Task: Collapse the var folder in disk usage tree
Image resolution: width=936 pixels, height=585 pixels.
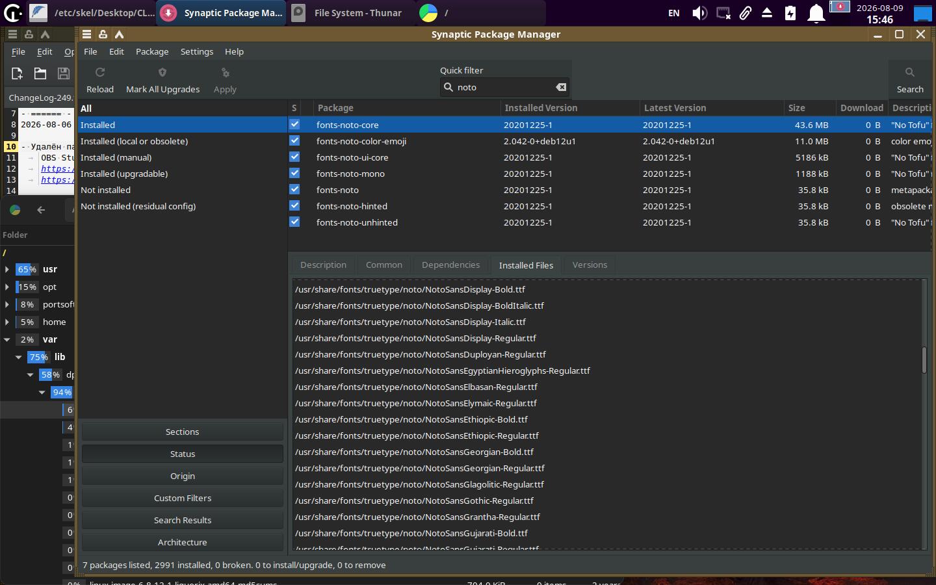Action: tap(7, 339)
